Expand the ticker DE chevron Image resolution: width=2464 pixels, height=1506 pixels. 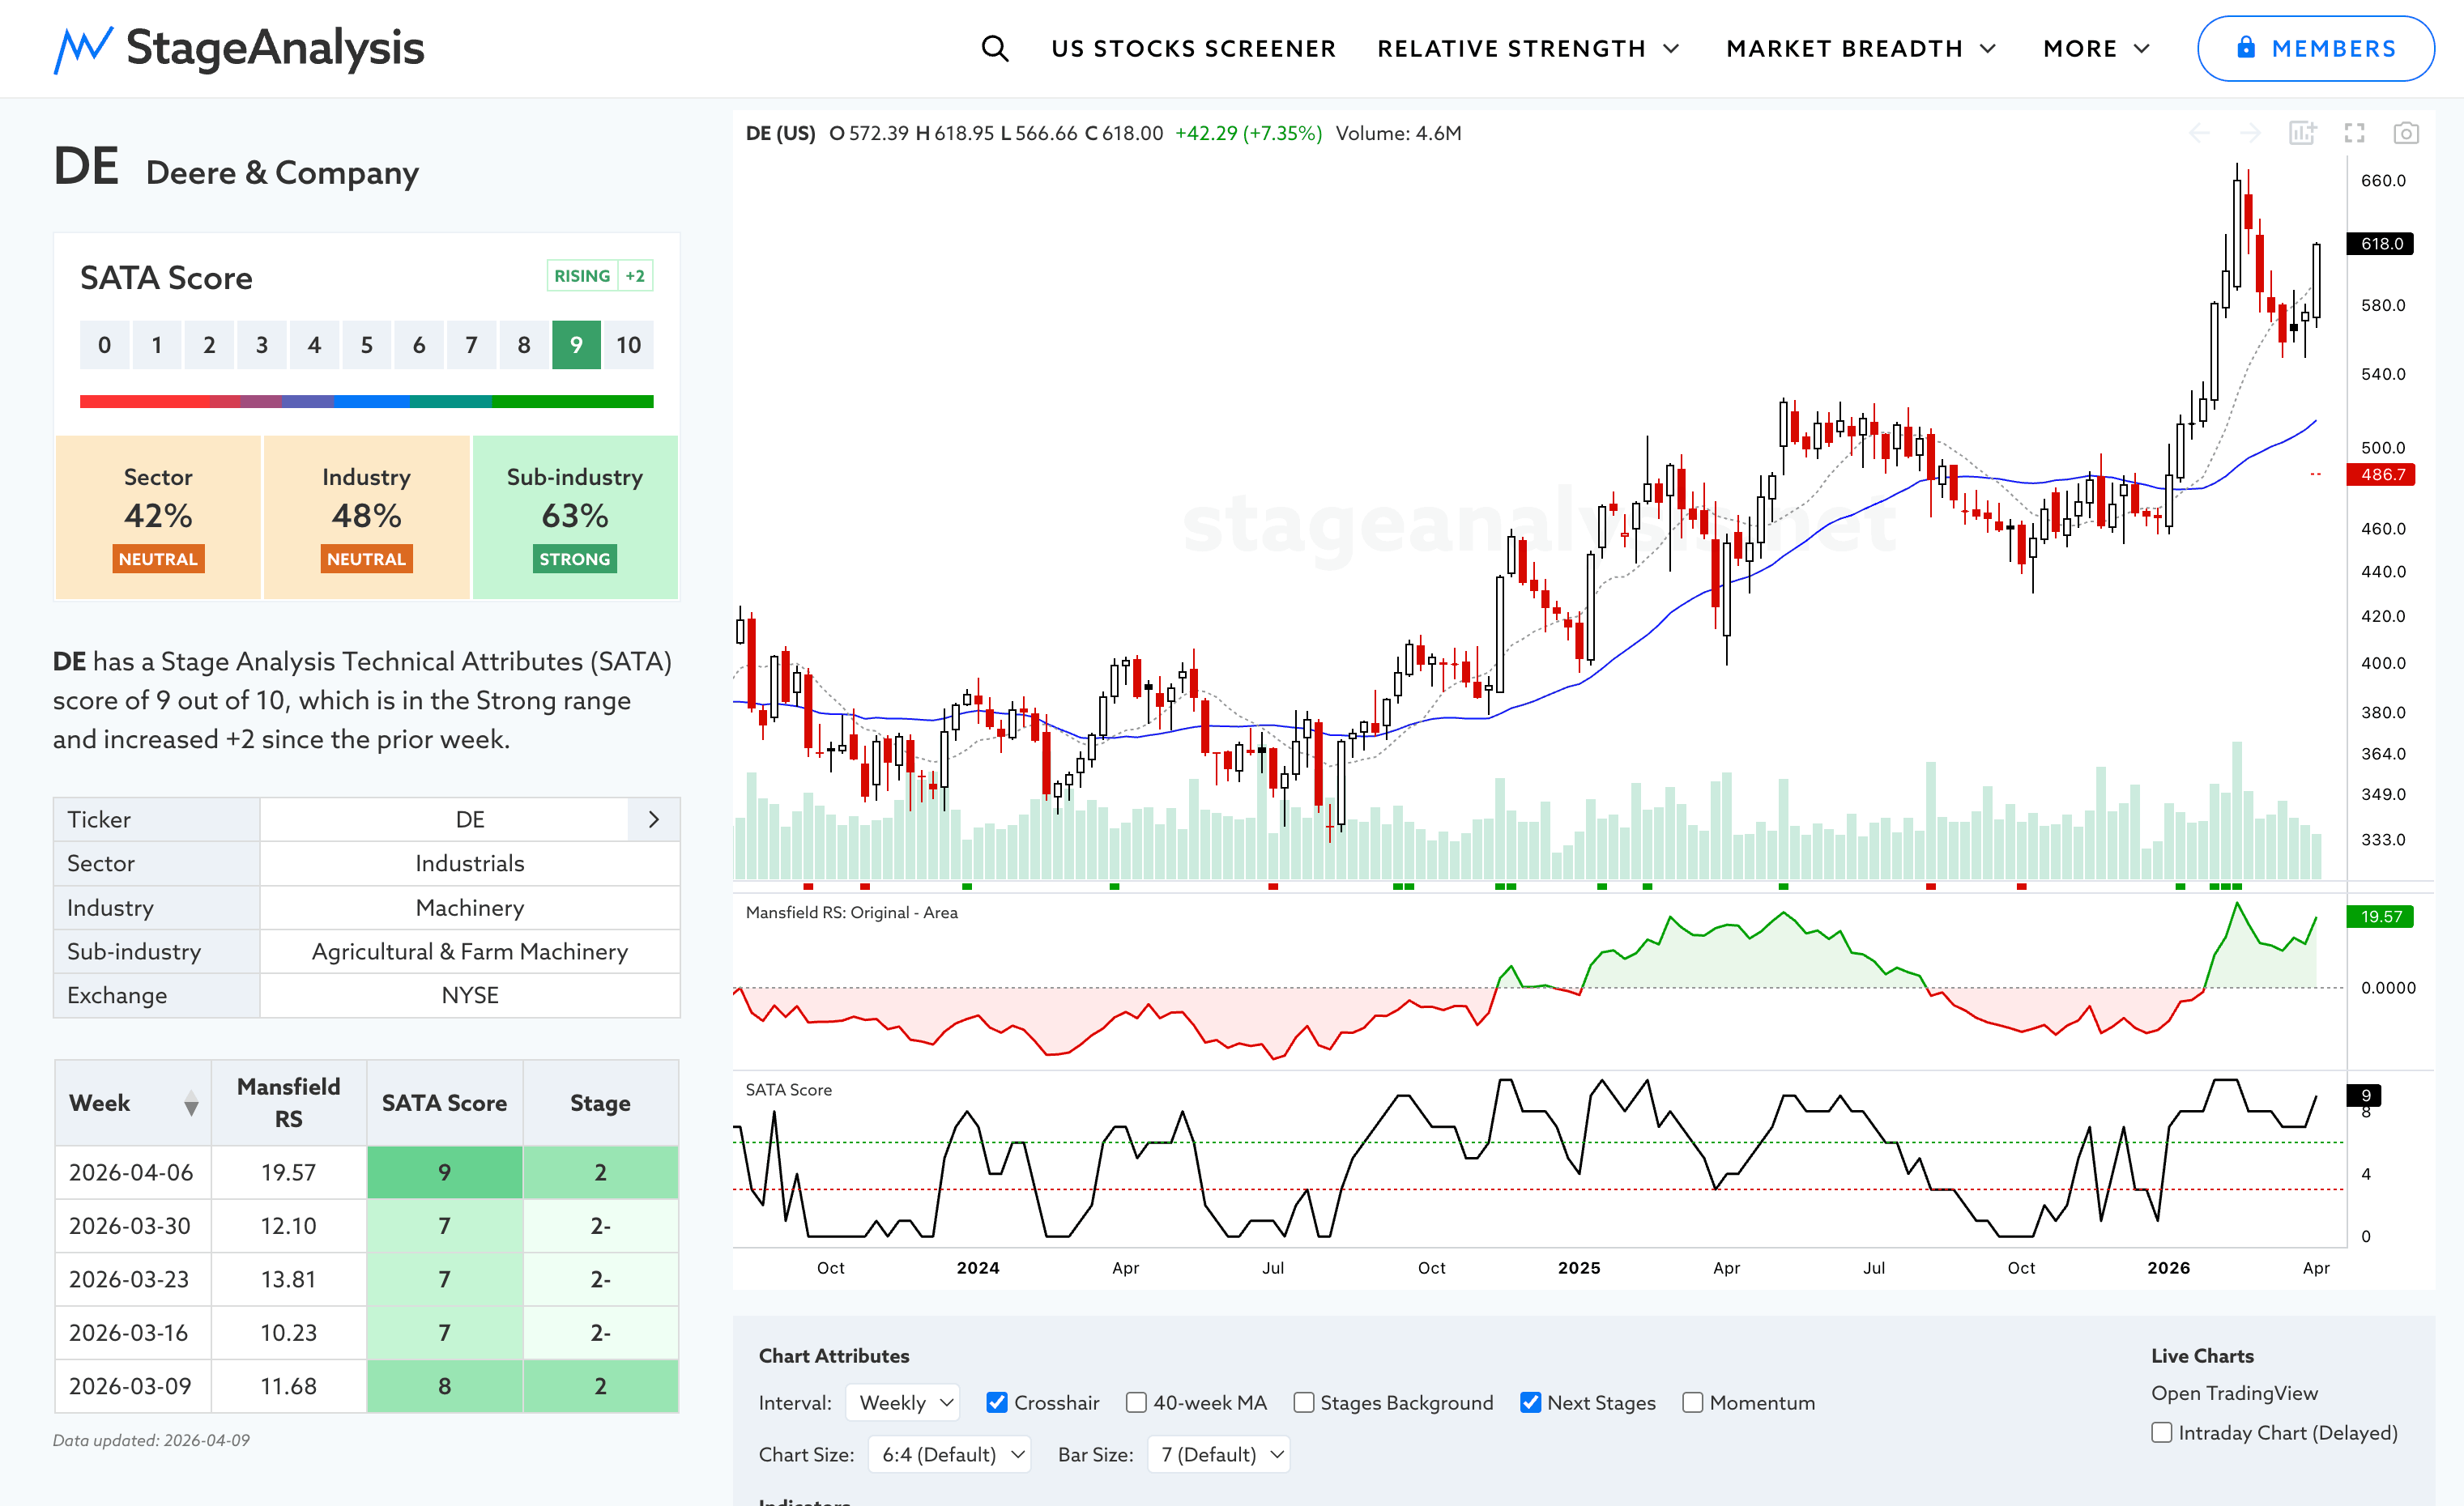point(653,819)
